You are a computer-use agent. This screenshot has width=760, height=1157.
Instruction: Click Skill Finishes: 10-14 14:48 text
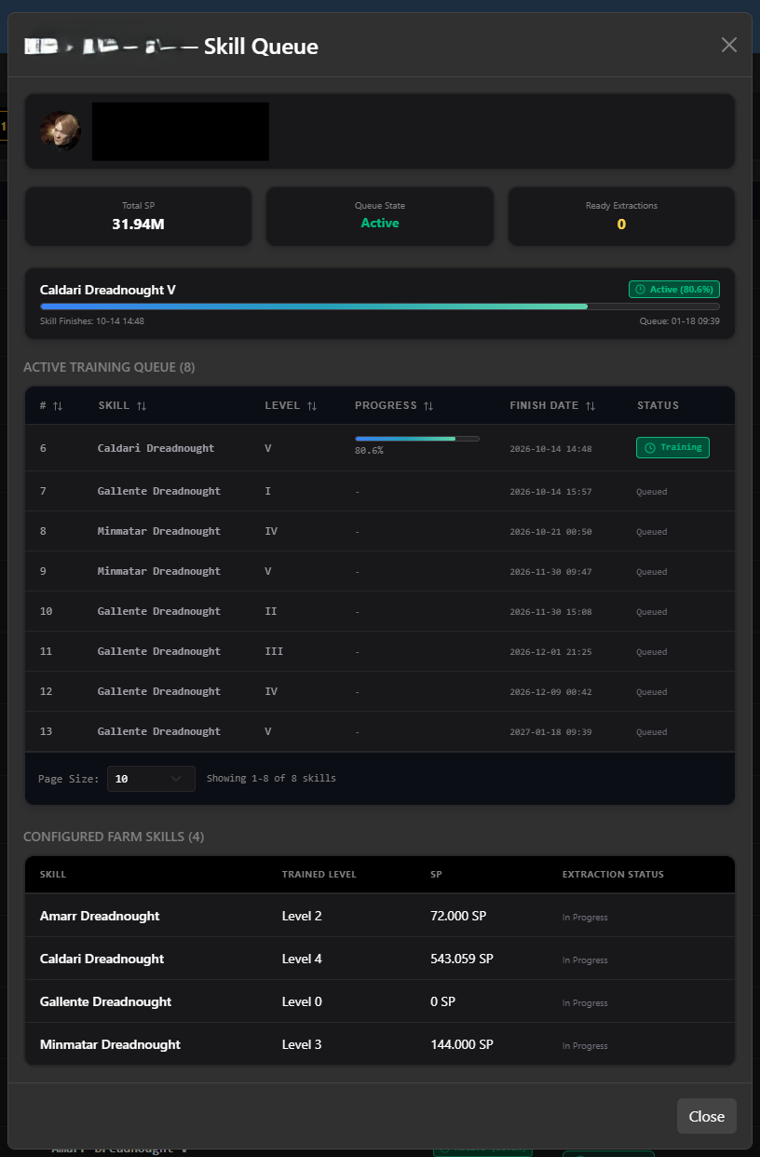[x=92, y=321]
